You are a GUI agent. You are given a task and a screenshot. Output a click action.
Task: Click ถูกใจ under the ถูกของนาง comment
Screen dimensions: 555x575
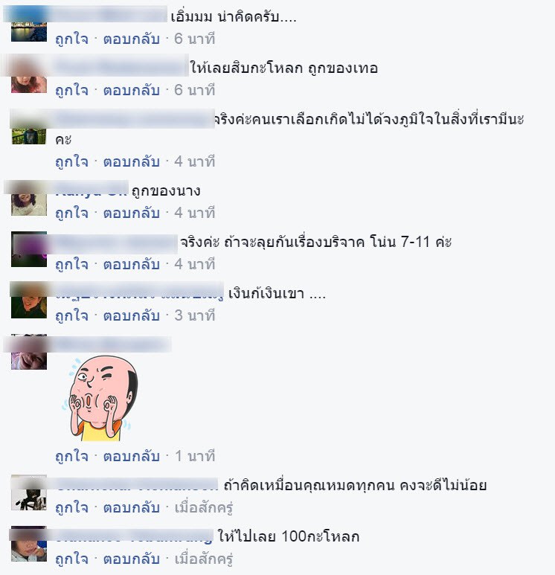[71, 213]
